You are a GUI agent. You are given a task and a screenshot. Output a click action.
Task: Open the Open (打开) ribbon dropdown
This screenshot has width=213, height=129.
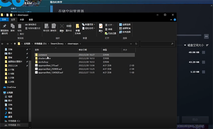(x=109, y=25)
